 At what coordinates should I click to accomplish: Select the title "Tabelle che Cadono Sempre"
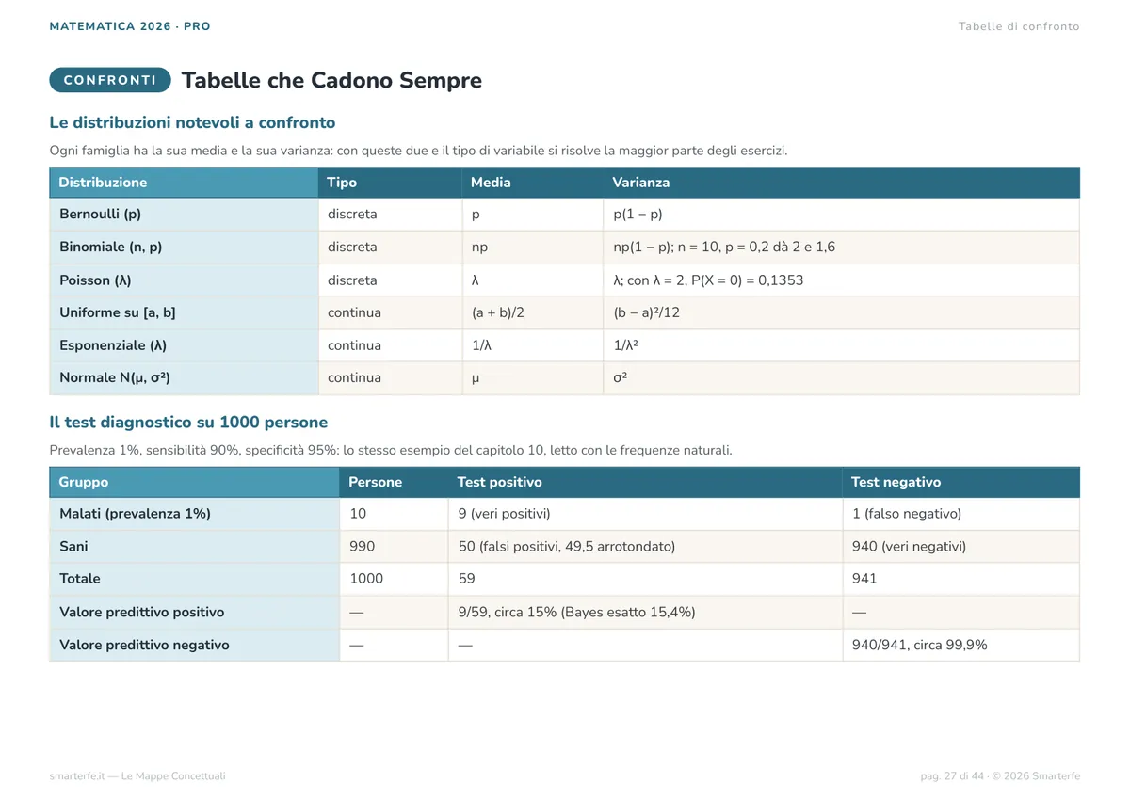331,80
